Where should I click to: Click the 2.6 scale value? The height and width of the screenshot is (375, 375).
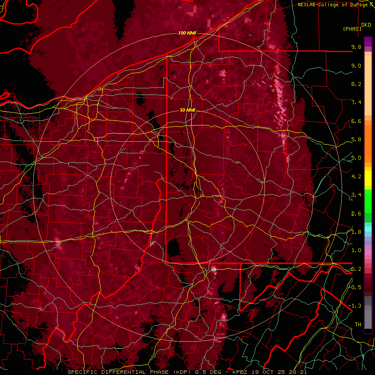point(356,214)
